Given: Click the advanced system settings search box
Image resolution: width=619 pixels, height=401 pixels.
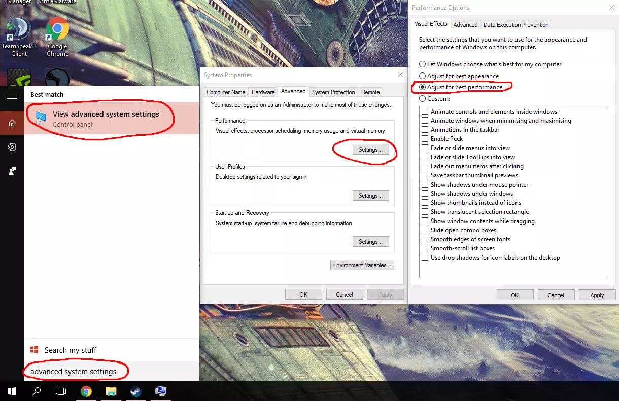Looking at the screenshot, I should [x=112, y=371].
